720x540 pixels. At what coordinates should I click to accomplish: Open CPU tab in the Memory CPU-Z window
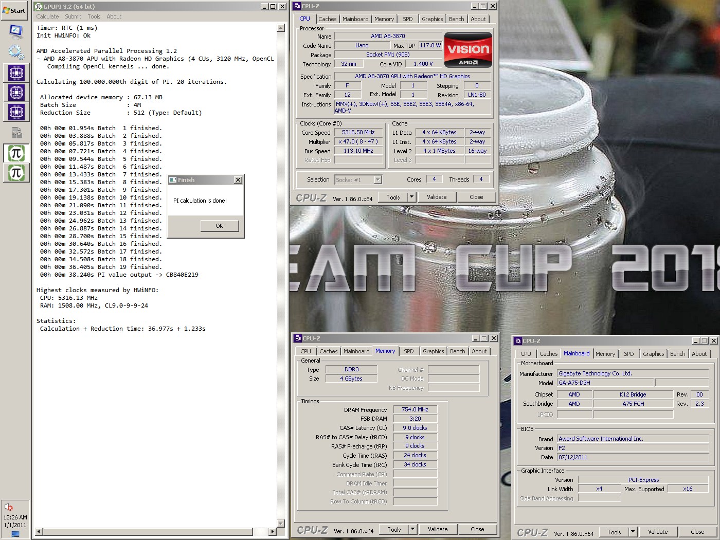point(306,351)
